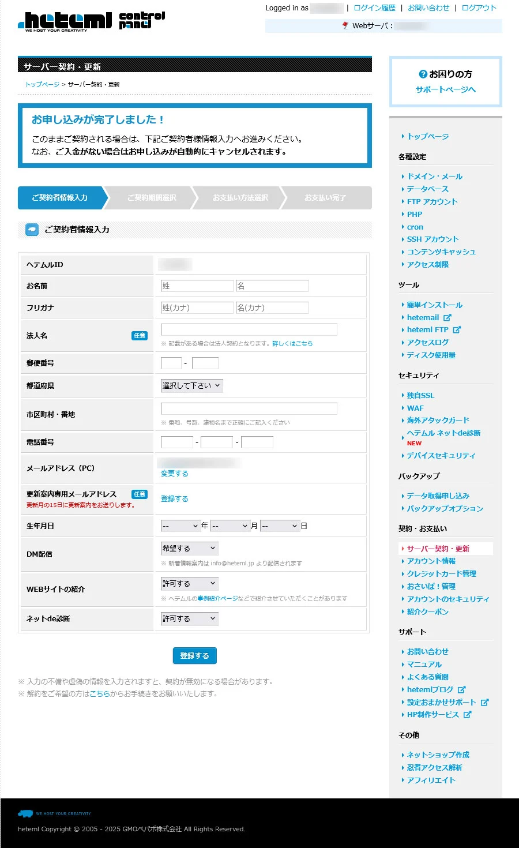Viewport: 519px width, 848px height.
Task: Click external link icon beside hetemail
Action: point(447,317)
